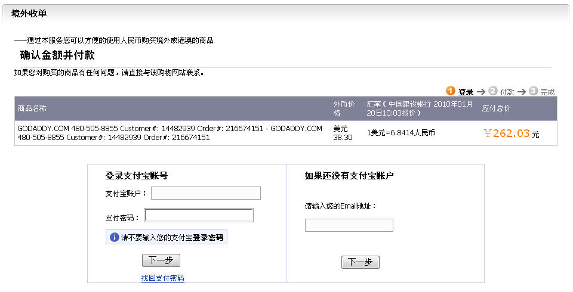The image size is (573, 292).
Task: Click 下一步 under the Email field
Action: coord(361,262)
